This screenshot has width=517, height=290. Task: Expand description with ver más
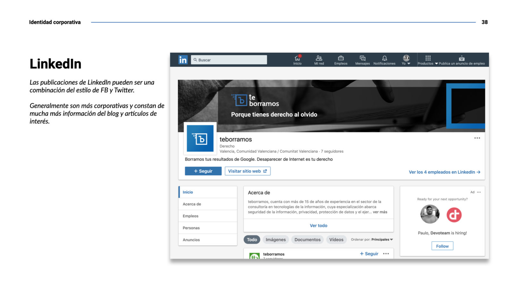(380, 212)
